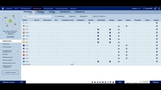Open the Chat button
The image size is (161, 90).
(120, 82)
